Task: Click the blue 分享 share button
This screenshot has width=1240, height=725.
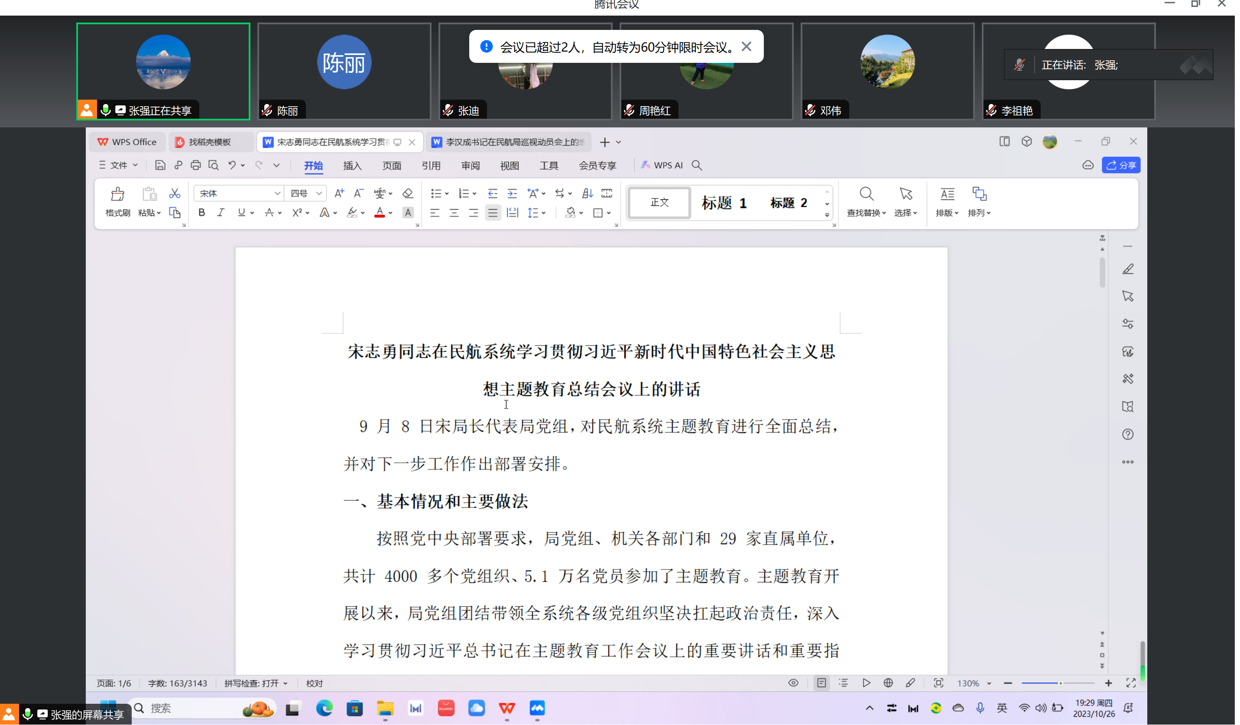Action: click(1121, 166)
